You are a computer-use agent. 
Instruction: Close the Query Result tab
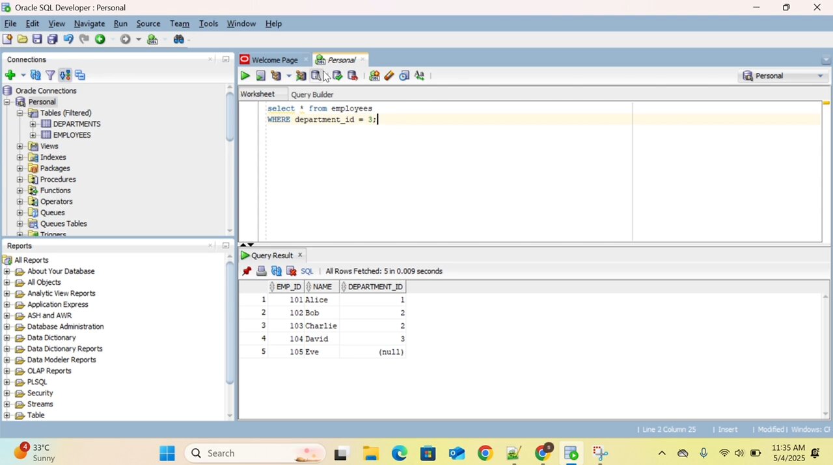[x=300, y=255]
